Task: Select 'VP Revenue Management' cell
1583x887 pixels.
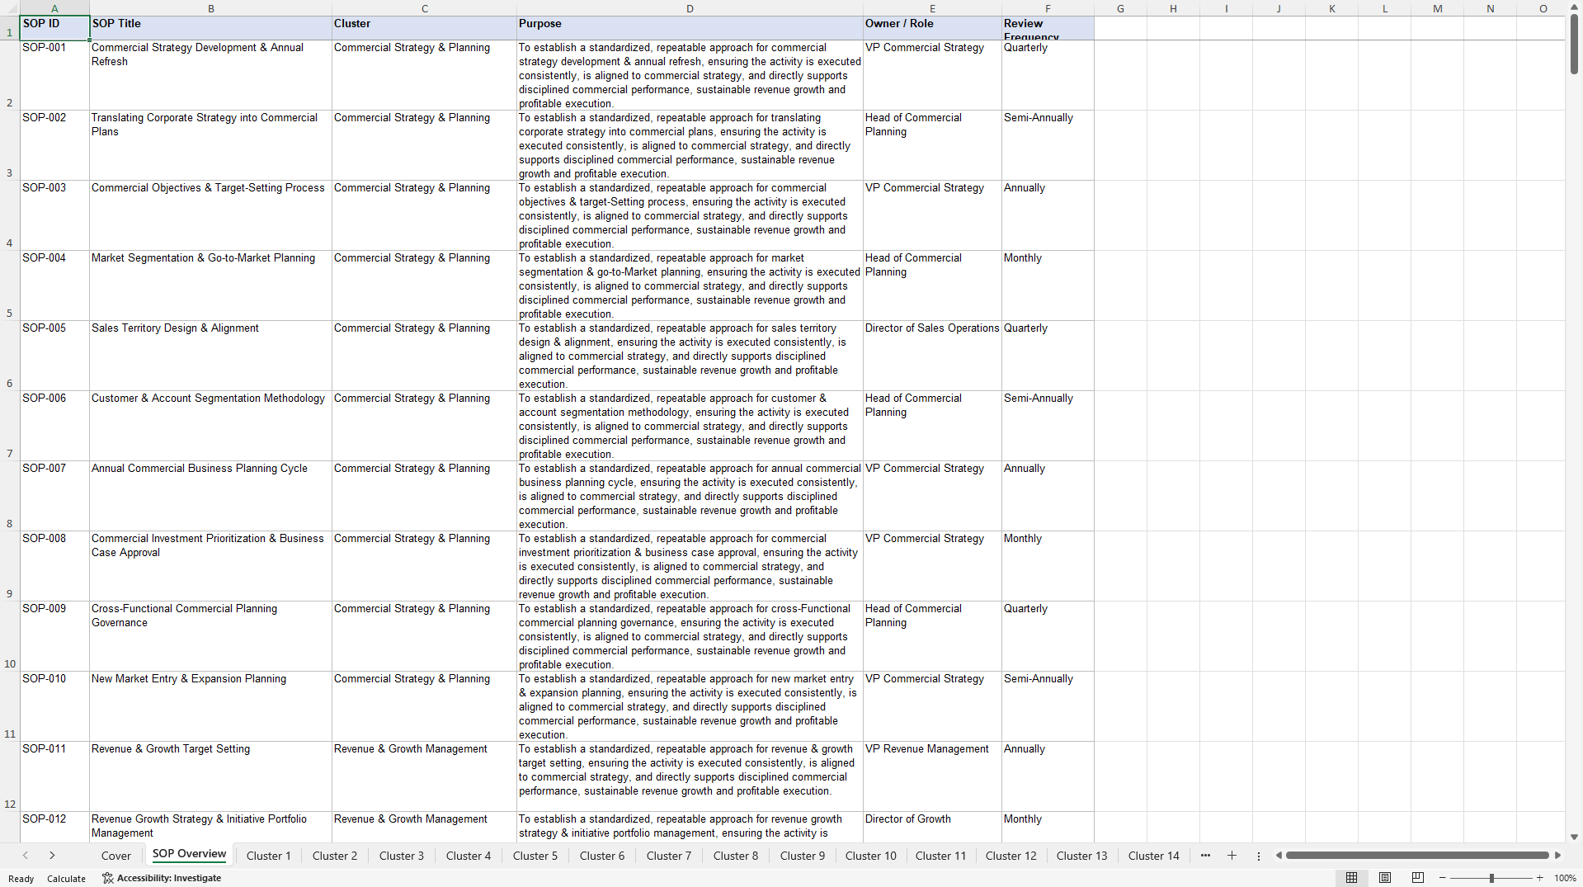Action: pyautogui.click(x=932, y=776)
